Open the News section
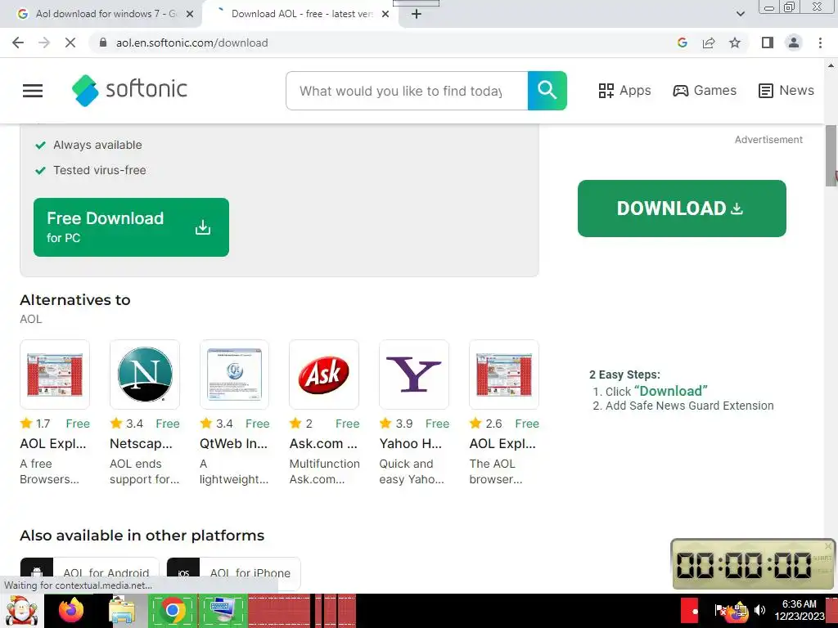838x628 pixels. coord(786,90)
